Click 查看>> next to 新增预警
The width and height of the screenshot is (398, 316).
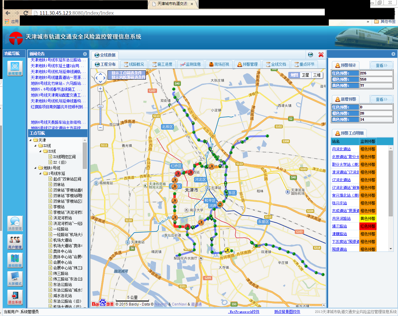point(382,99)
